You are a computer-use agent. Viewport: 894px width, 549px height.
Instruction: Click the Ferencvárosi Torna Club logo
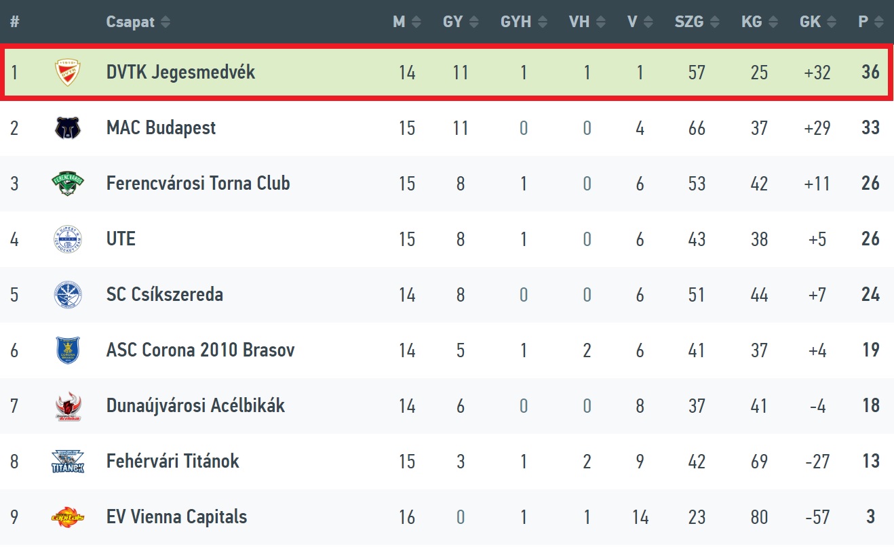pos(67,184)
